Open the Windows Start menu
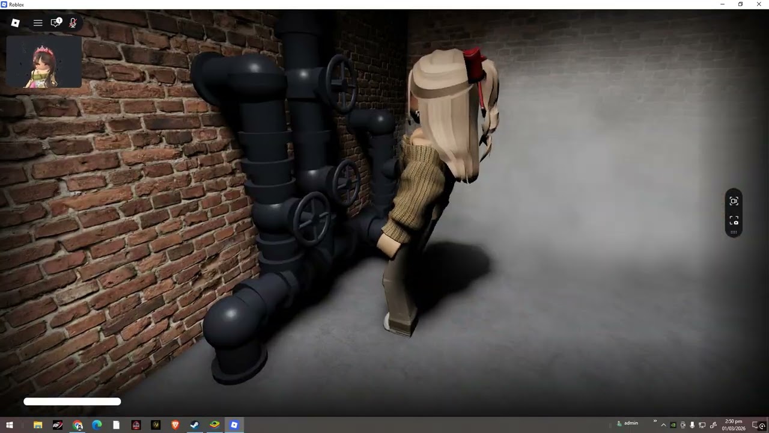769x433 pixels. (x=10, y=425)
